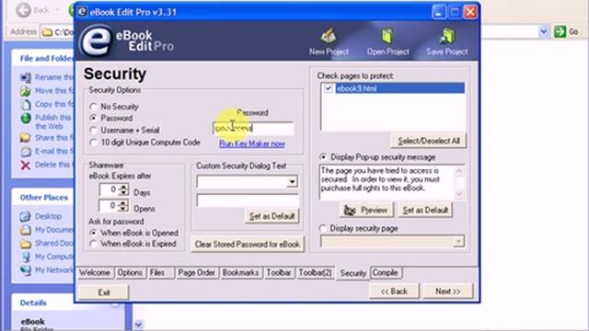Select the Username + Serial option
Screen dimensions: 589x331
(94, 131)
